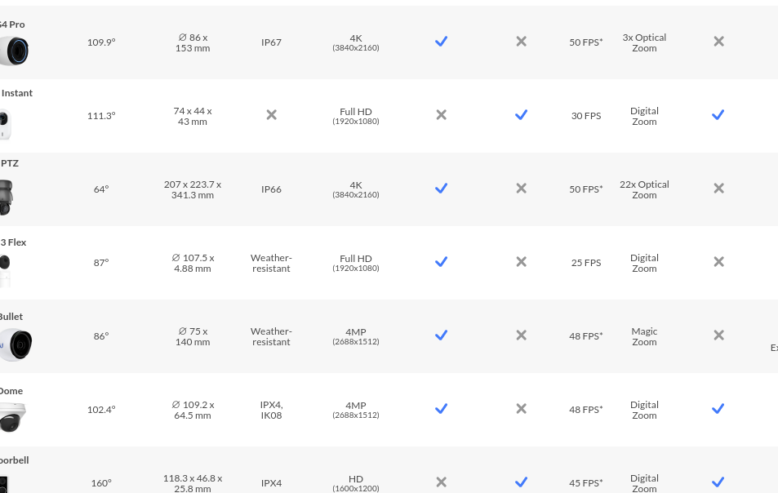Click the blue checkmark in the PTZ row

click(441, 189)
